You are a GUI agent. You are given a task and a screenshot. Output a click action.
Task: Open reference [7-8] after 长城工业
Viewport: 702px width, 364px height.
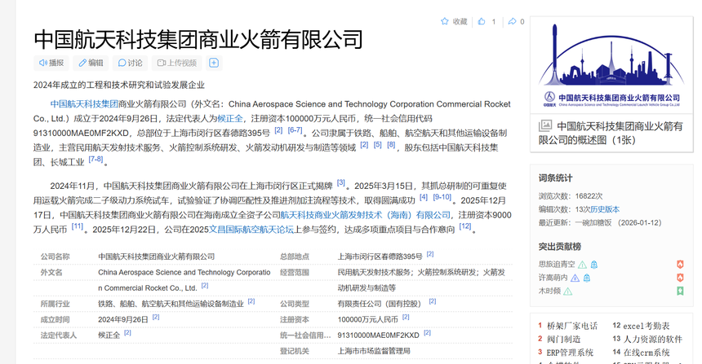(96, 159)
